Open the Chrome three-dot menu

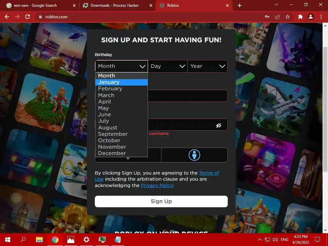(x=321, y=17)
